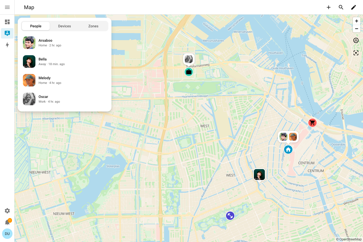Click the red shopping cart zone marker
Viewport: 363px width, 242px height.
coord(312,123)
